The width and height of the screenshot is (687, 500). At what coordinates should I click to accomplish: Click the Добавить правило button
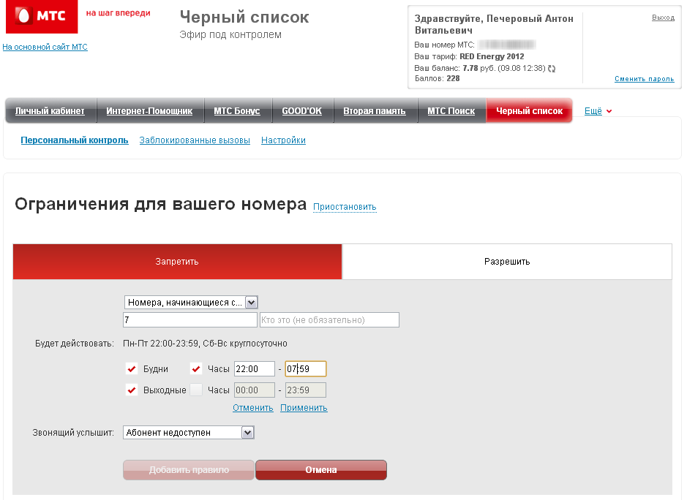[x=189, y=470]
